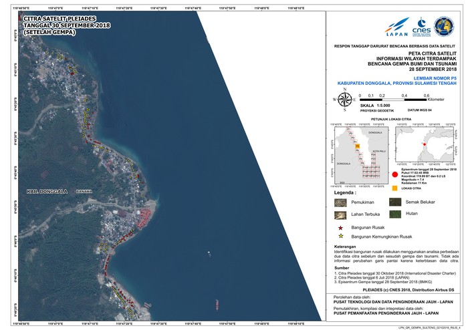Click the compass rose north arrow

pos(345,100)
